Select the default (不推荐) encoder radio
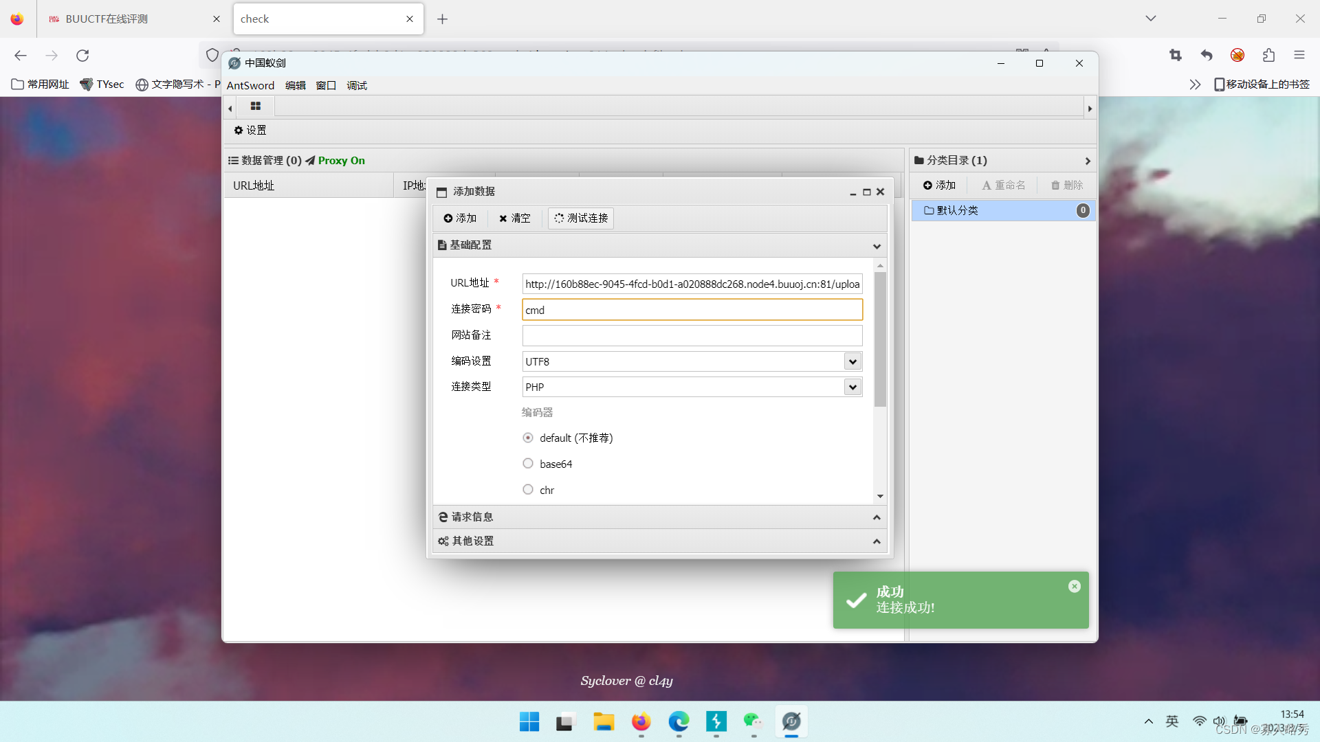The image size is (1320, 742). [528, 438]
